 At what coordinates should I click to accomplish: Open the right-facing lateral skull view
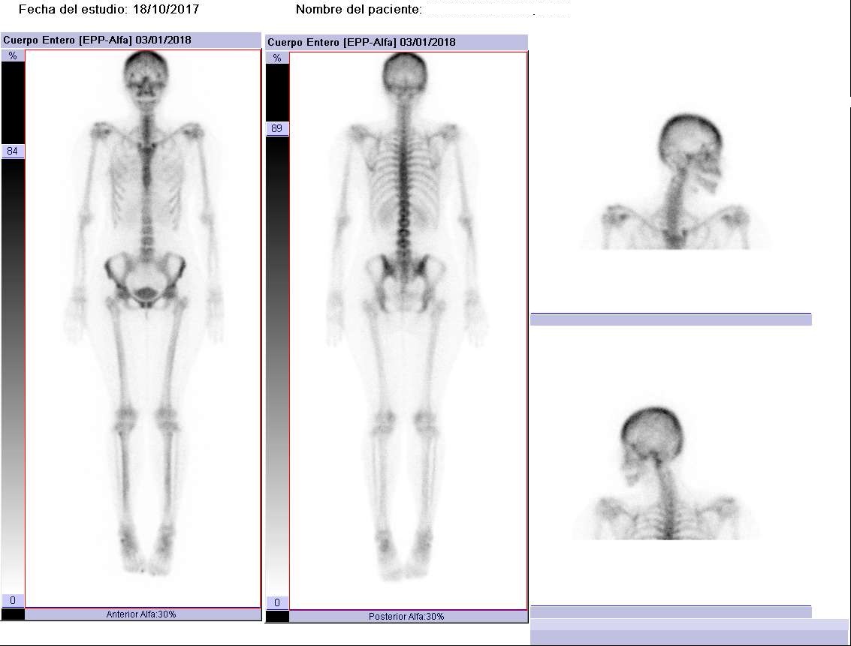[x=676, y=182]
